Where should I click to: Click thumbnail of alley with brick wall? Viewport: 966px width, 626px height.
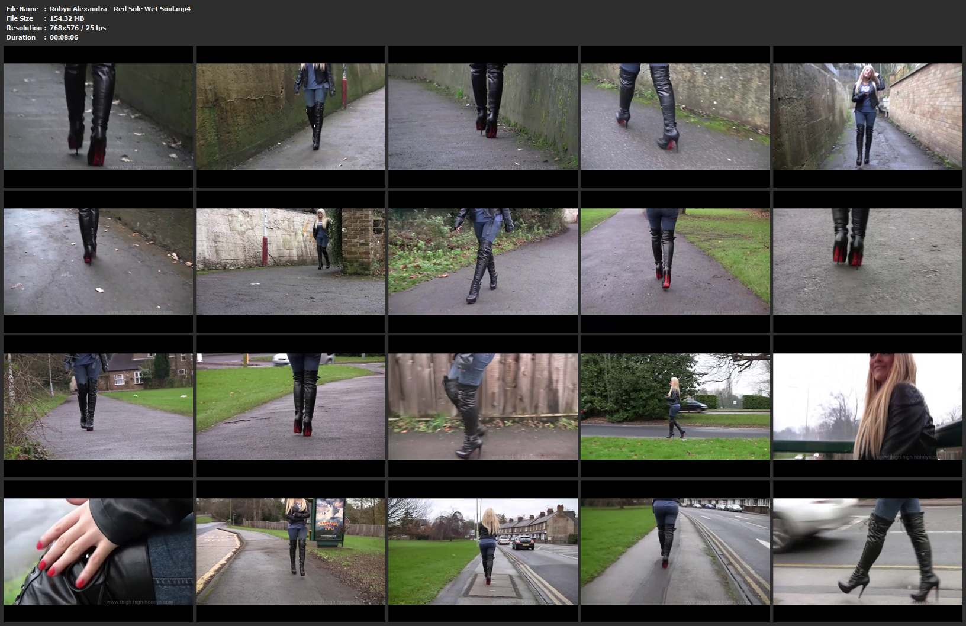tap(867, 117)
